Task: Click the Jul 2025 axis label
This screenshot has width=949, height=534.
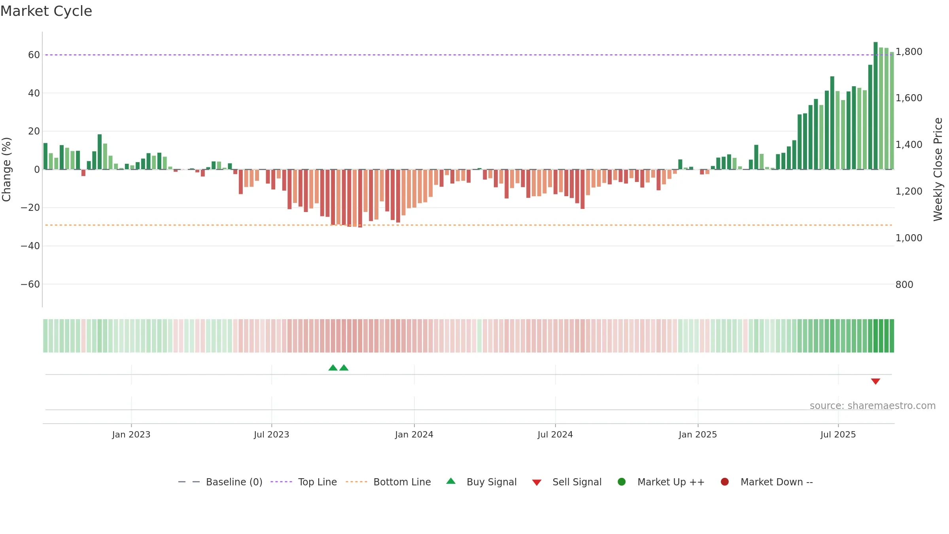Action: coord(838,435)
